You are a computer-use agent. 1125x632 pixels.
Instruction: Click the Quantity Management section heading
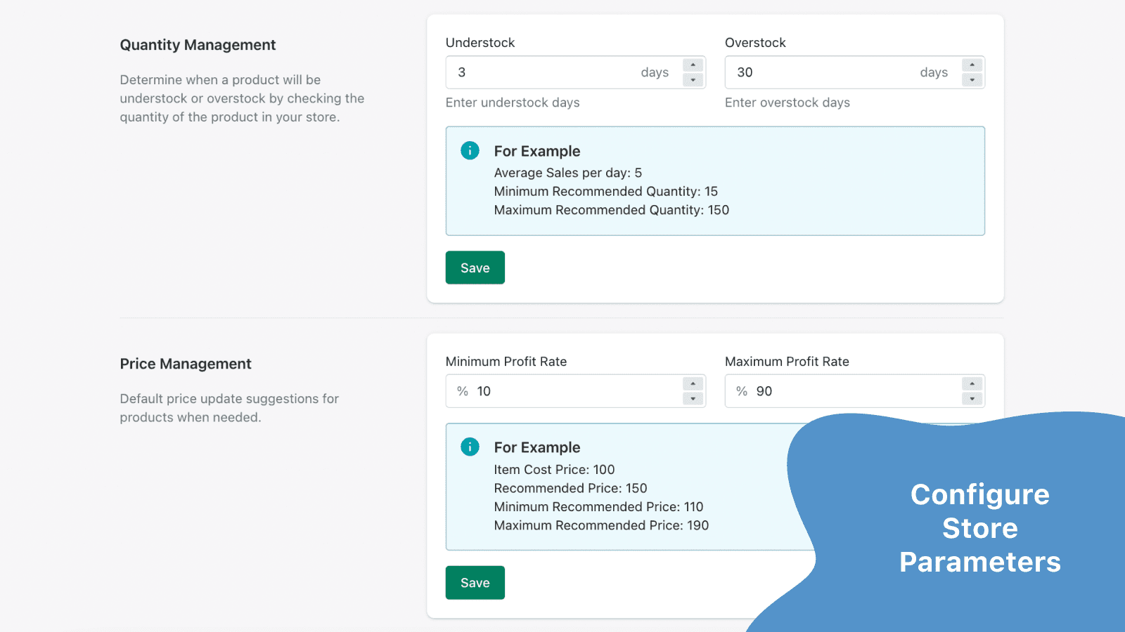[198, 44]
